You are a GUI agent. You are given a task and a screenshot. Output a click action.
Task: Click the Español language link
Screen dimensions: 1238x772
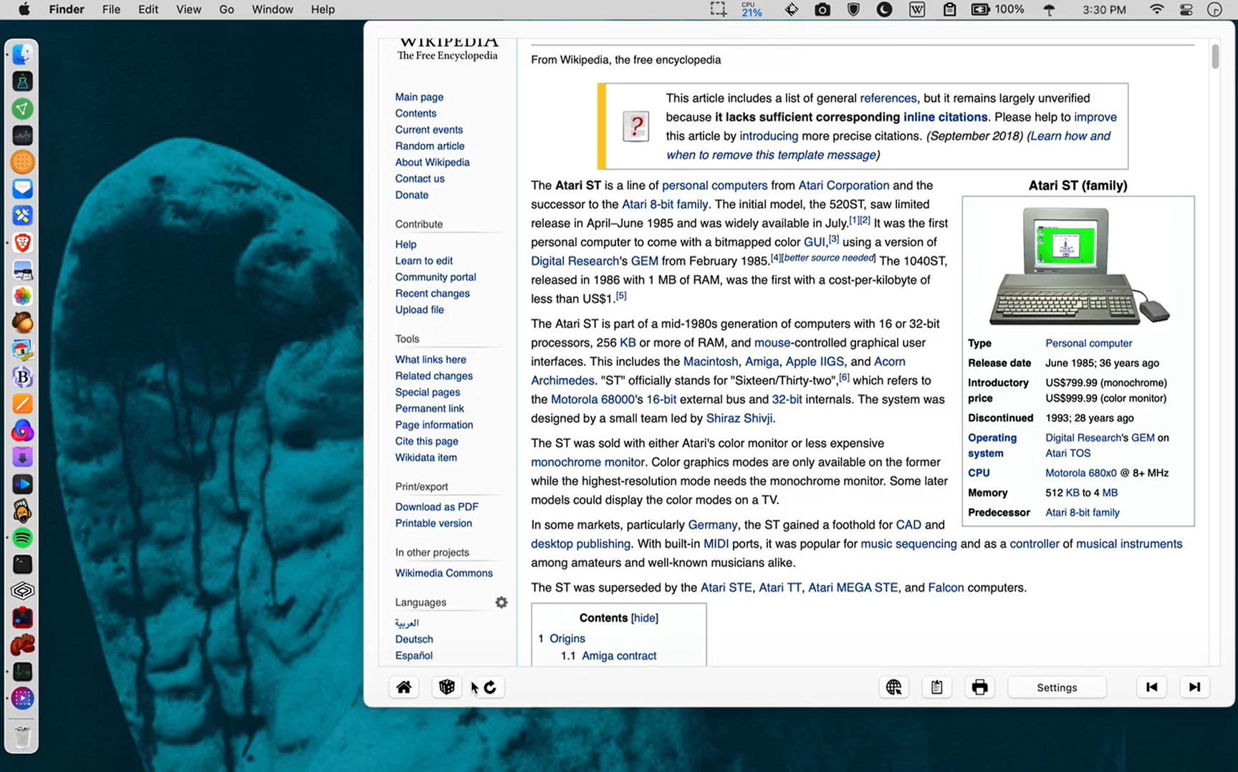click(x=414, y=656)
